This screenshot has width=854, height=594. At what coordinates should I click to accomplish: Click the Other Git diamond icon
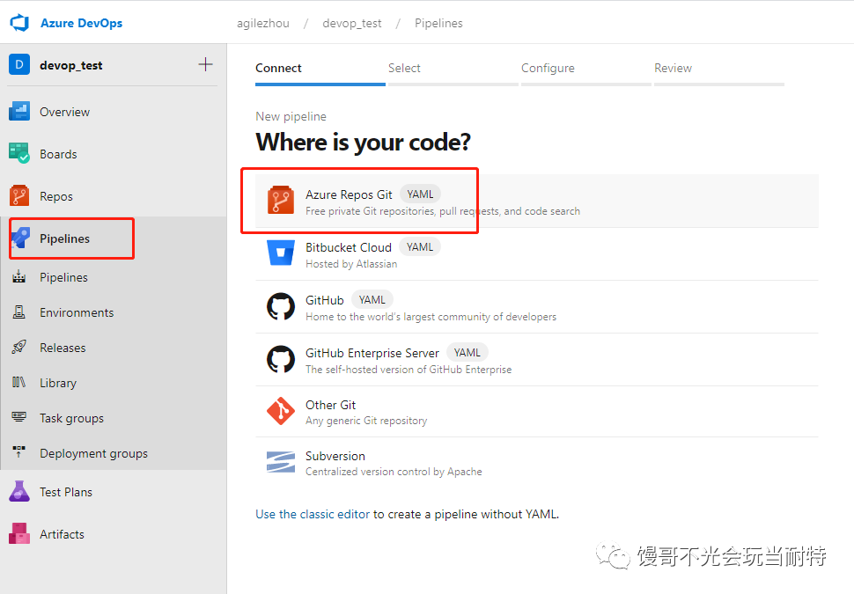coord(281,410)
